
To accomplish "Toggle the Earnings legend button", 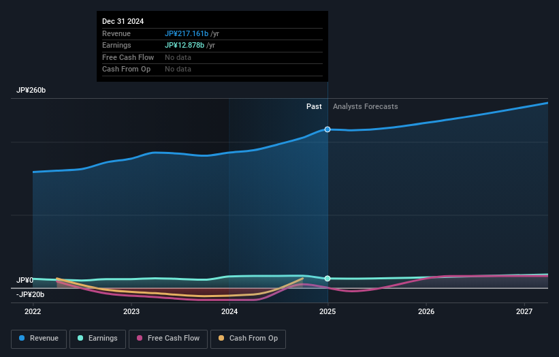I will click(x=97, y=339).
